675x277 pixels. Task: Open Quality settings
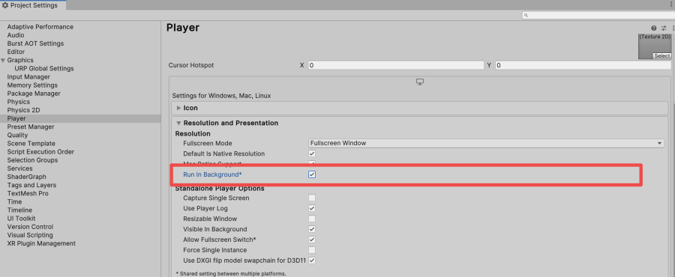17,135
